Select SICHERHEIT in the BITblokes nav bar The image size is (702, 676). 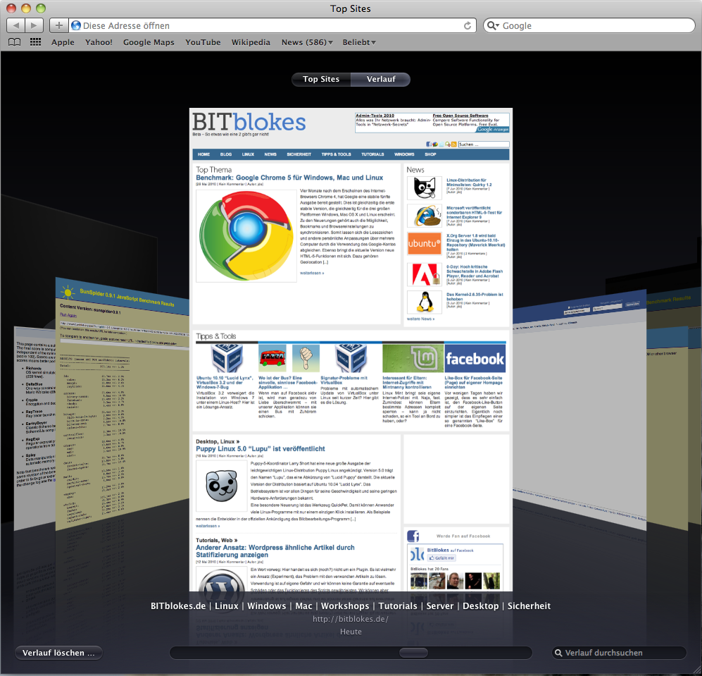pyautogui.click(x=299, y=154)
